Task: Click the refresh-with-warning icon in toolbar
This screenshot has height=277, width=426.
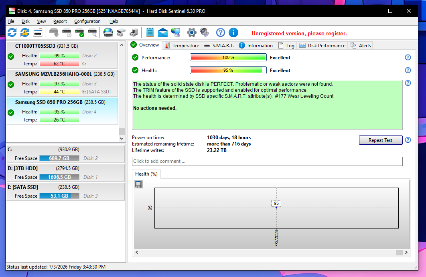Action: click(25, 32)
